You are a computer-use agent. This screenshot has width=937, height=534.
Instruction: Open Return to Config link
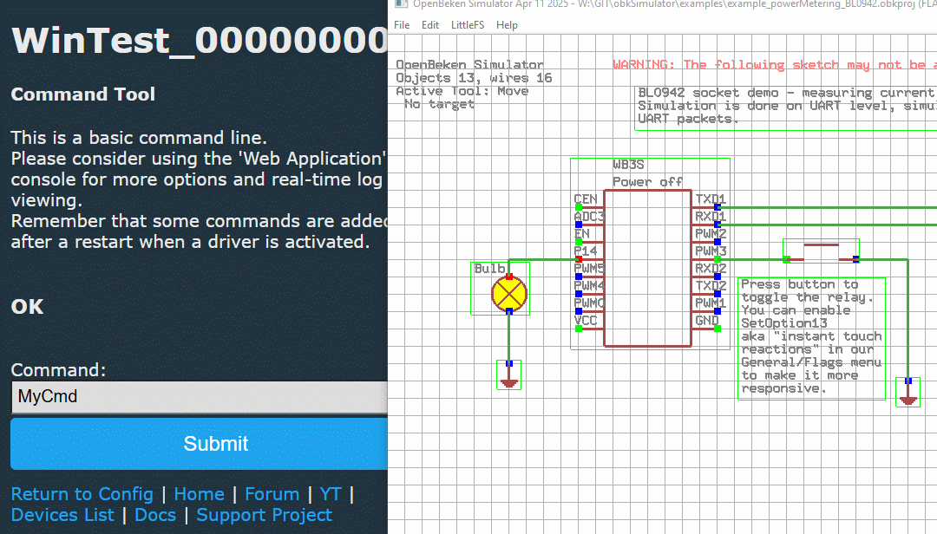[x=82, y=494]
